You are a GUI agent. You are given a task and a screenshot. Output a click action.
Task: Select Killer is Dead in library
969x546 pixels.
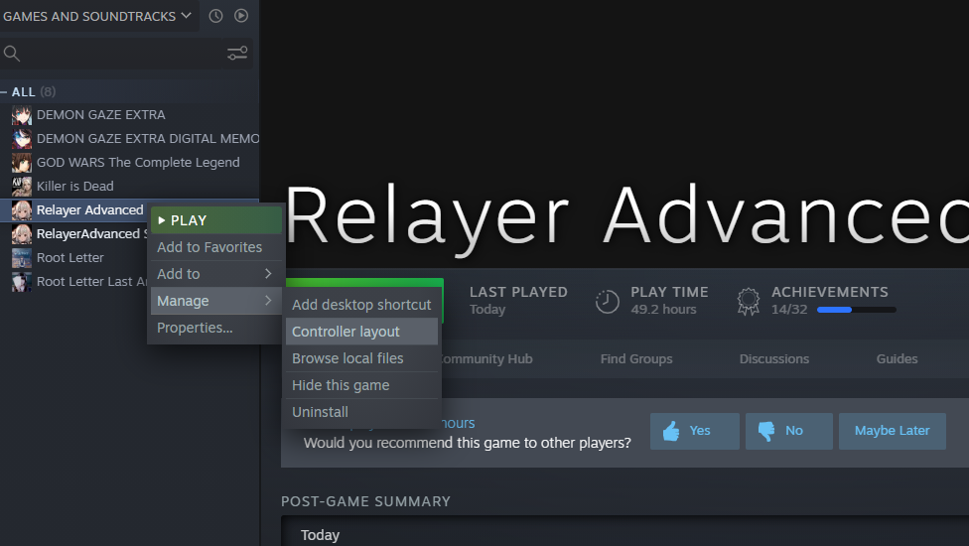[74, 186]
